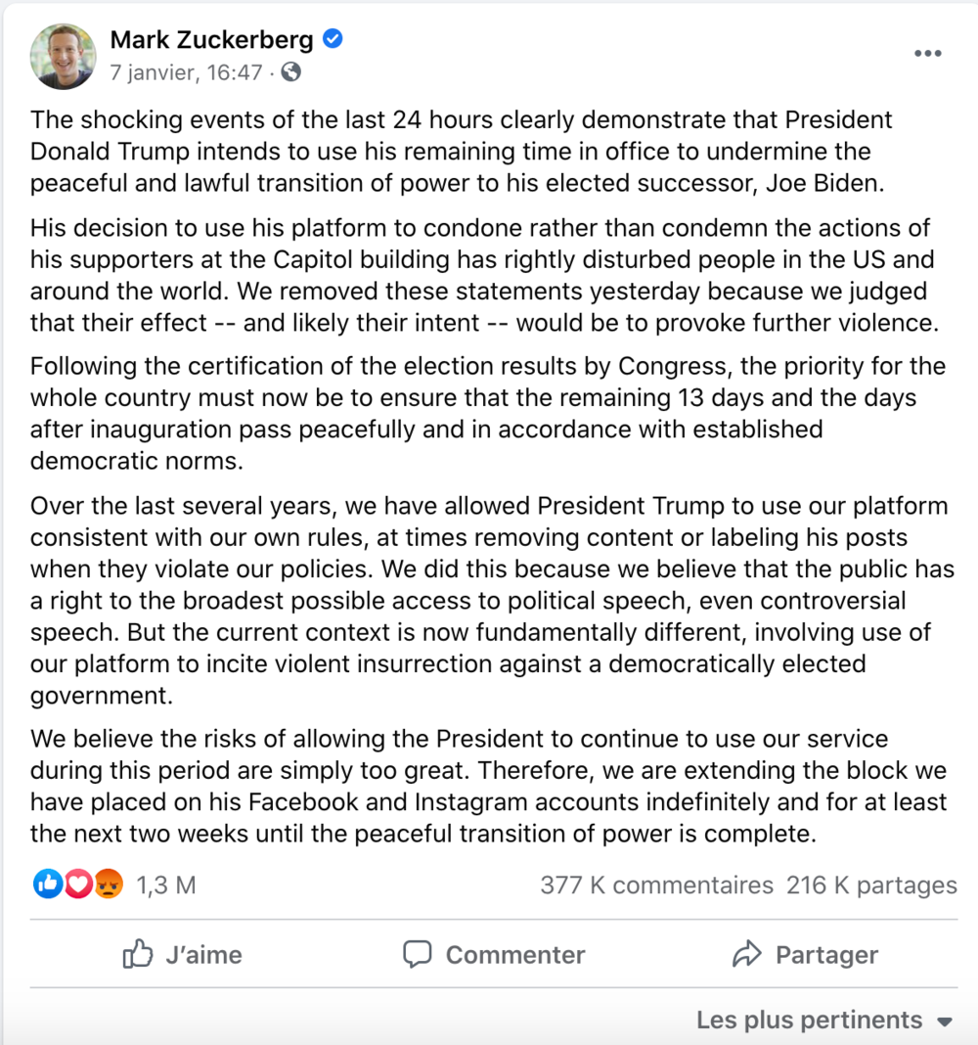Click the orange angry face reaction icon

tap(109, 885)
